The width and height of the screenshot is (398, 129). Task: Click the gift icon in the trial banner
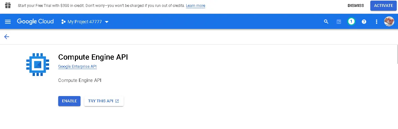[x=8, y=6]
